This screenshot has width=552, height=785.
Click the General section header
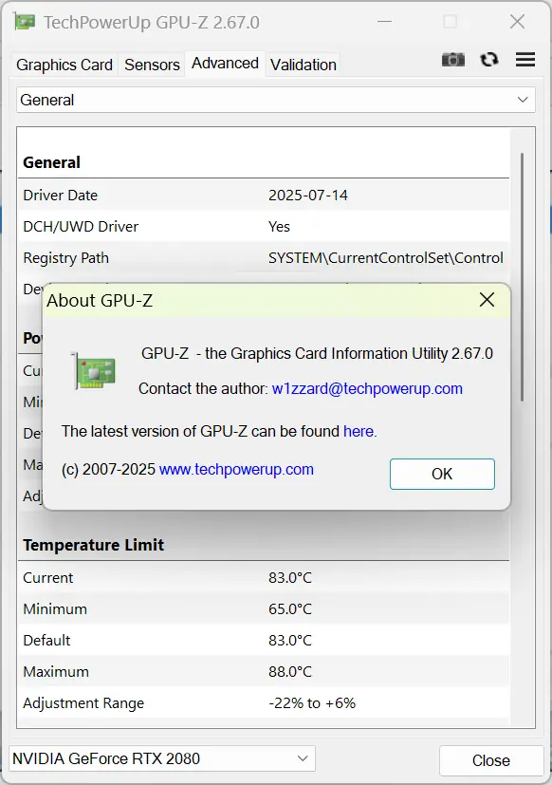(51, 162)
